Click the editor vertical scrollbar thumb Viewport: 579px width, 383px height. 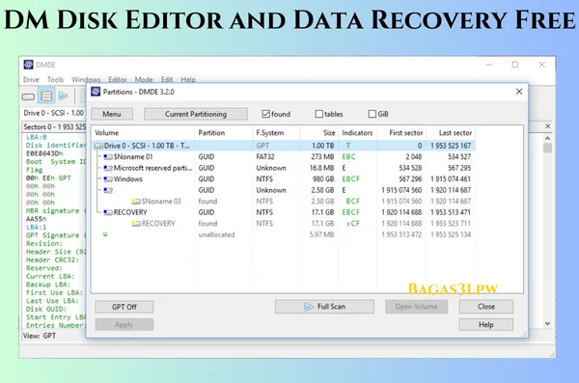547,149
